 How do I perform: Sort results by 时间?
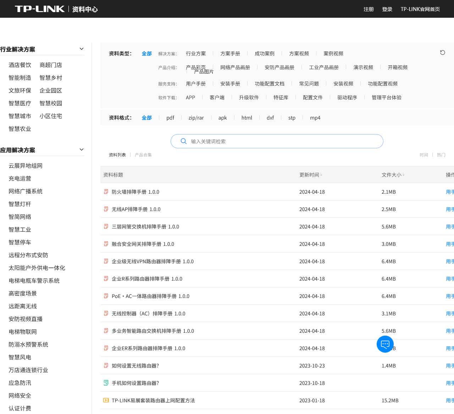click(424, 155)
